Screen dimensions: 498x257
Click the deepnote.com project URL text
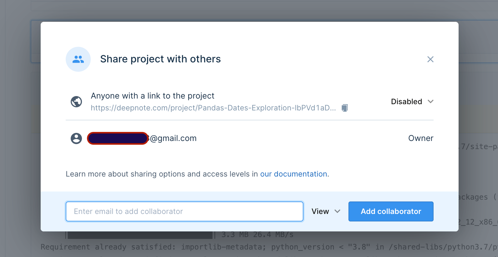[213, 108]
